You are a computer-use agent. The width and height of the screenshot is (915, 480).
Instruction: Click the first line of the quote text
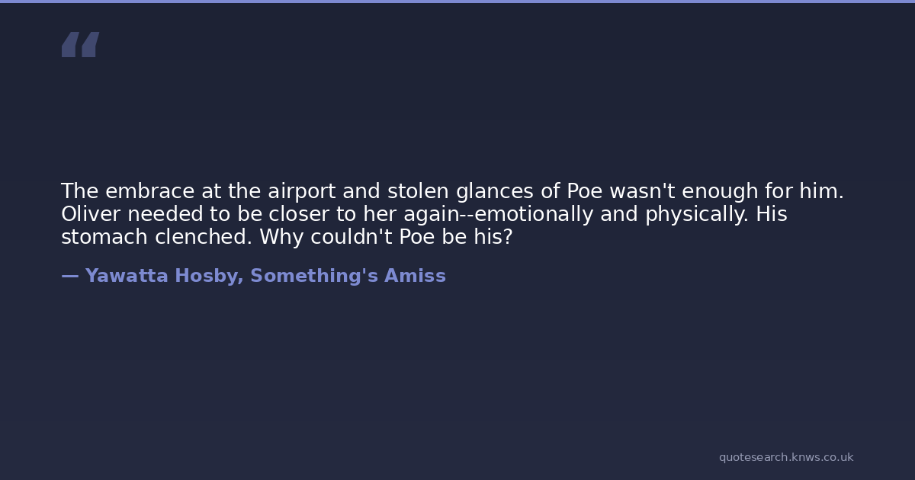452,191
